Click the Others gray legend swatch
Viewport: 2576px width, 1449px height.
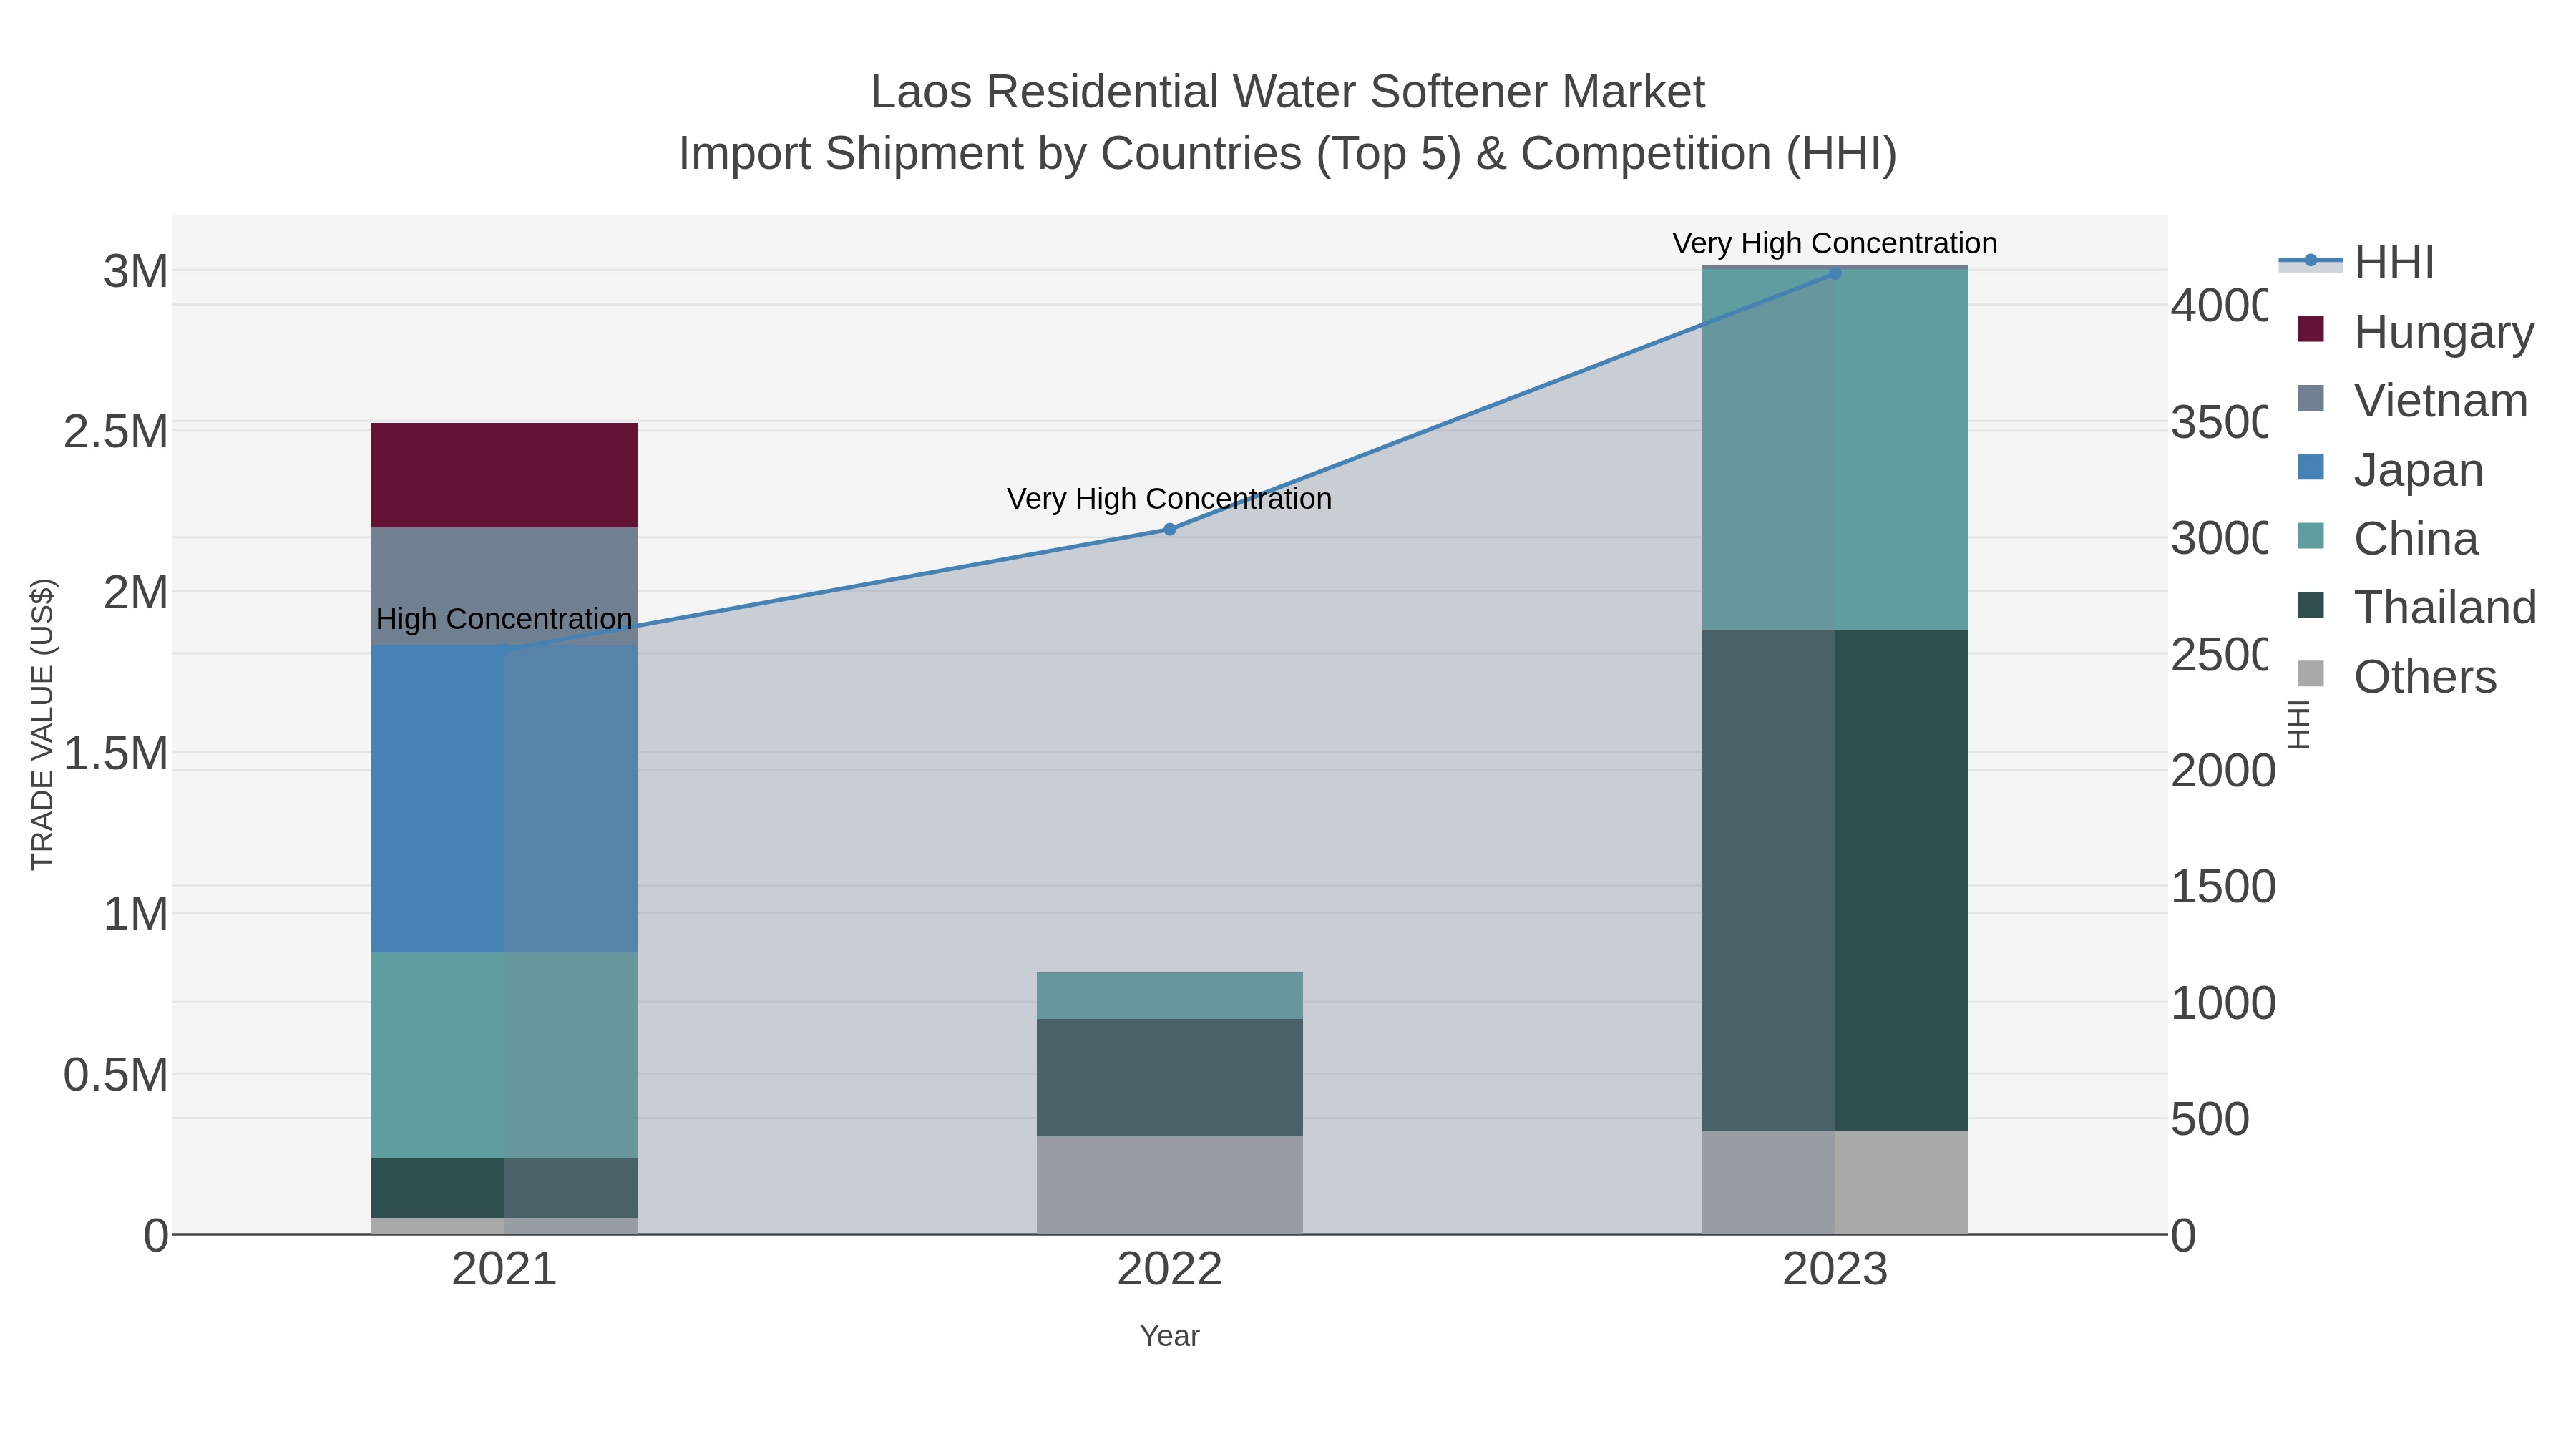pyautogui.click(x=2311, y=673)
